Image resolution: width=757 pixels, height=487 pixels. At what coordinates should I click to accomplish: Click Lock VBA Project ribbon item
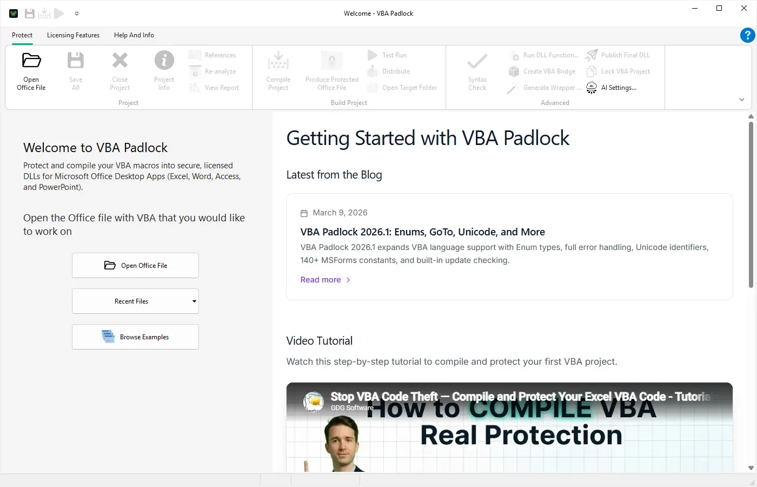618,71
